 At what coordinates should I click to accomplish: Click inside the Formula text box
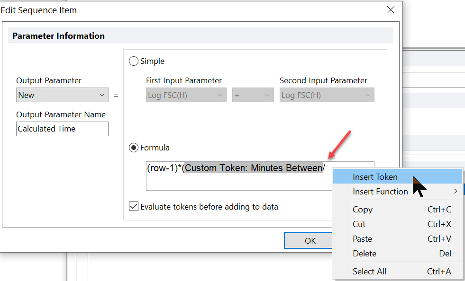tap(237, 182)
